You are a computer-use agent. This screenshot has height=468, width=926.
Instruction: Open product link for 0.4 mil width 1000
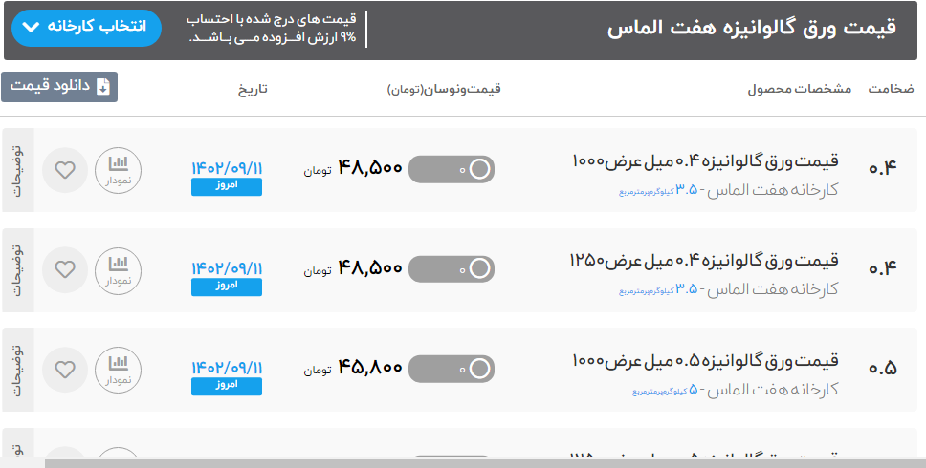[x=704, y=160]
